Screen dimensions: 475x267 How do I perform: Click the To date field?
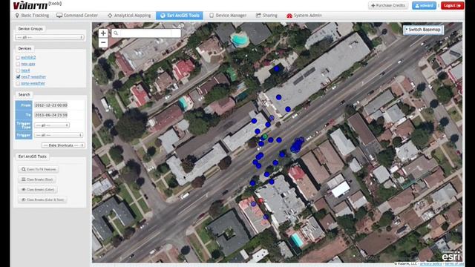tap(51, 115)
